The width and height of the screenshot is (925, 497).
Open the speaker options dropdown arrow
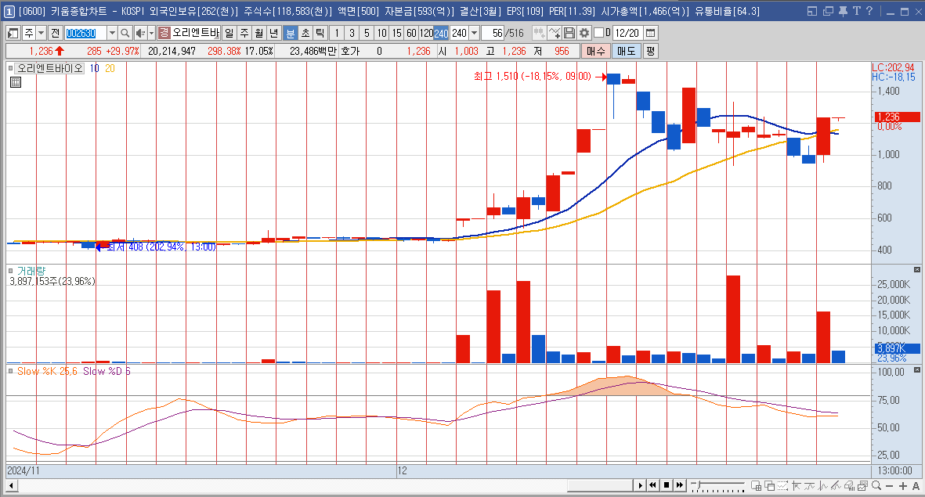point(152,33)
